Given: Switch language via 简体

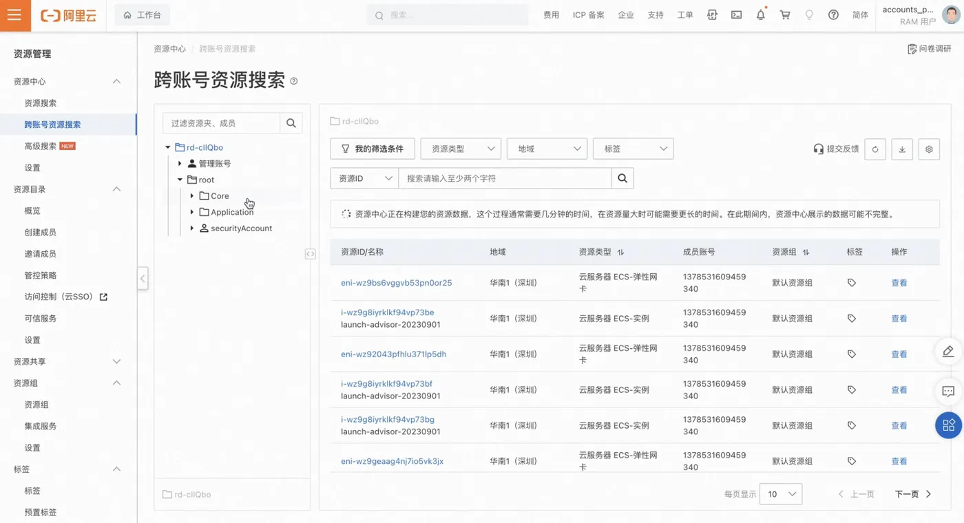Looking at the screenshot, I should [860, 15].
